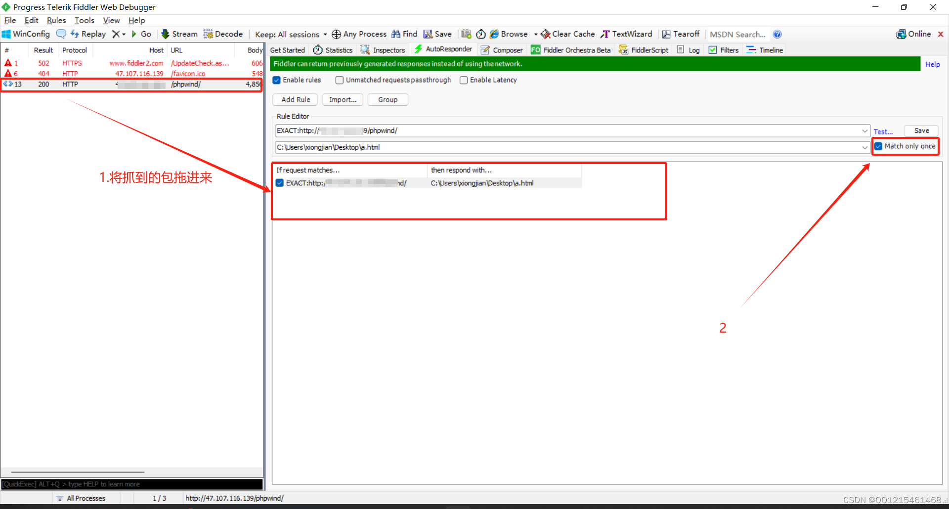Screen dimensions: 949x509
Task: Open the Rules menu
Action: pos(56,20)
